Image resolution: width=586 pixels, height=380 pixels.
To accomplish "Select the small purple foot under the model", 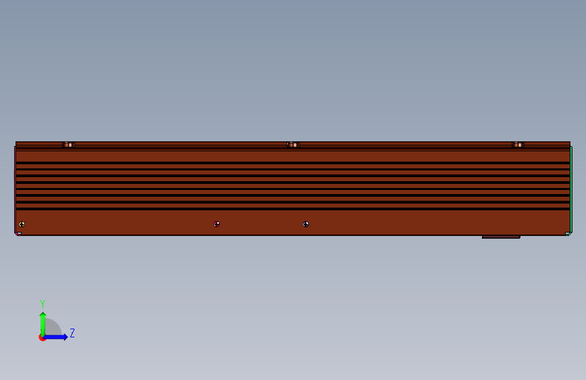I will (501, 237).
